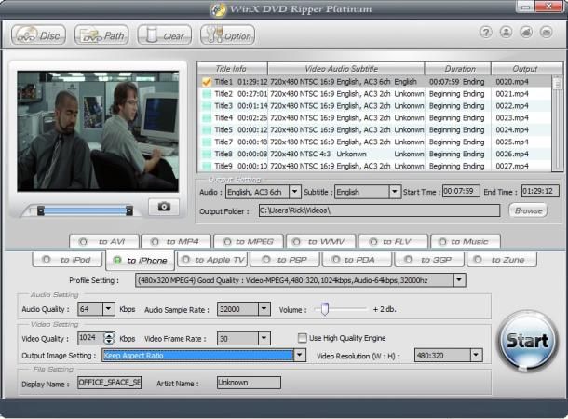Viewport: 568px width, 419px height.
Task: Click the Output column header
Action: pyautogui.click(x=527, y=69)
